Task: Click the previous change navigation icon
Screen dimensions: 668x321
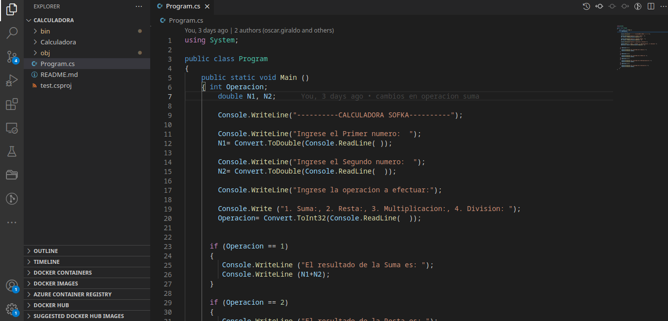Action: point(599,6)
